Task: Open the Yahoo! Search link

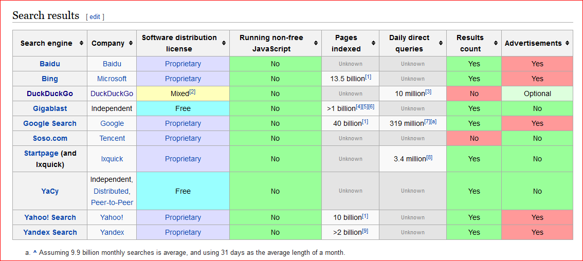Action: tap(50, 217)
